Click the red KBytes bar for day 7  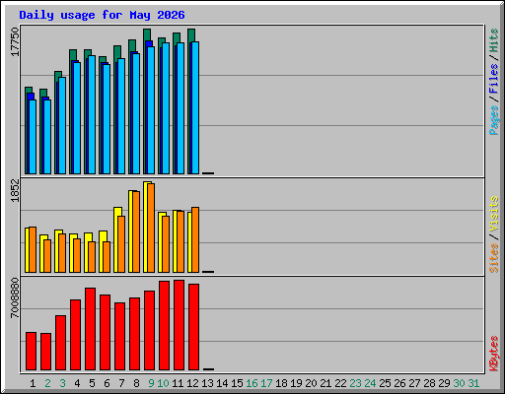click(119, 337)
